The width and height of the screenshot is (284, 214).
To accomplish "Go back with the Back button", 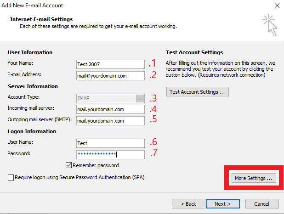I will click(x=188, y=203).
